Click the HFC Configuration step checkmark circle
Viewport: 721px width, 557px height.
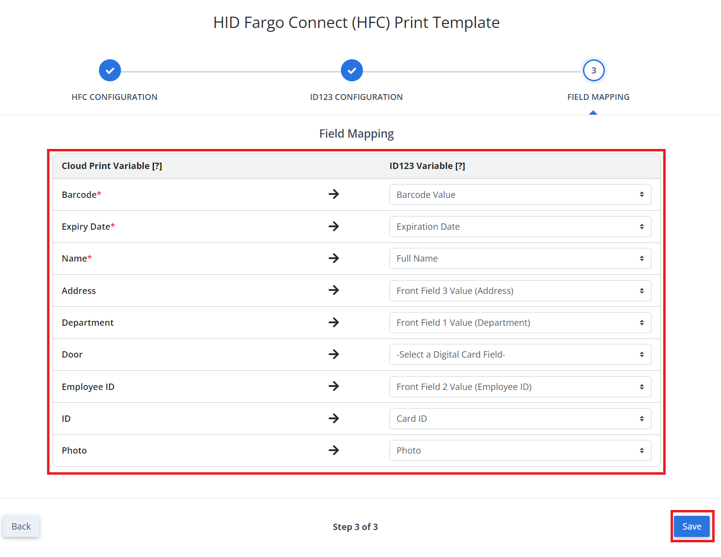[110, 71]
